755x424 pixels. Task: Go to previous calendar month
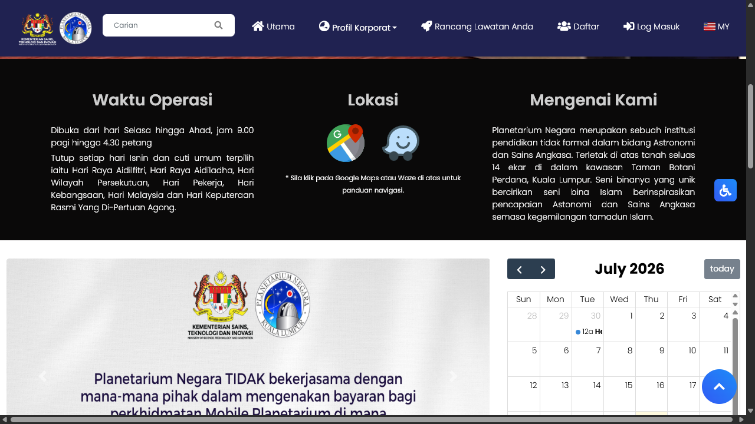[x=519, y=269]
